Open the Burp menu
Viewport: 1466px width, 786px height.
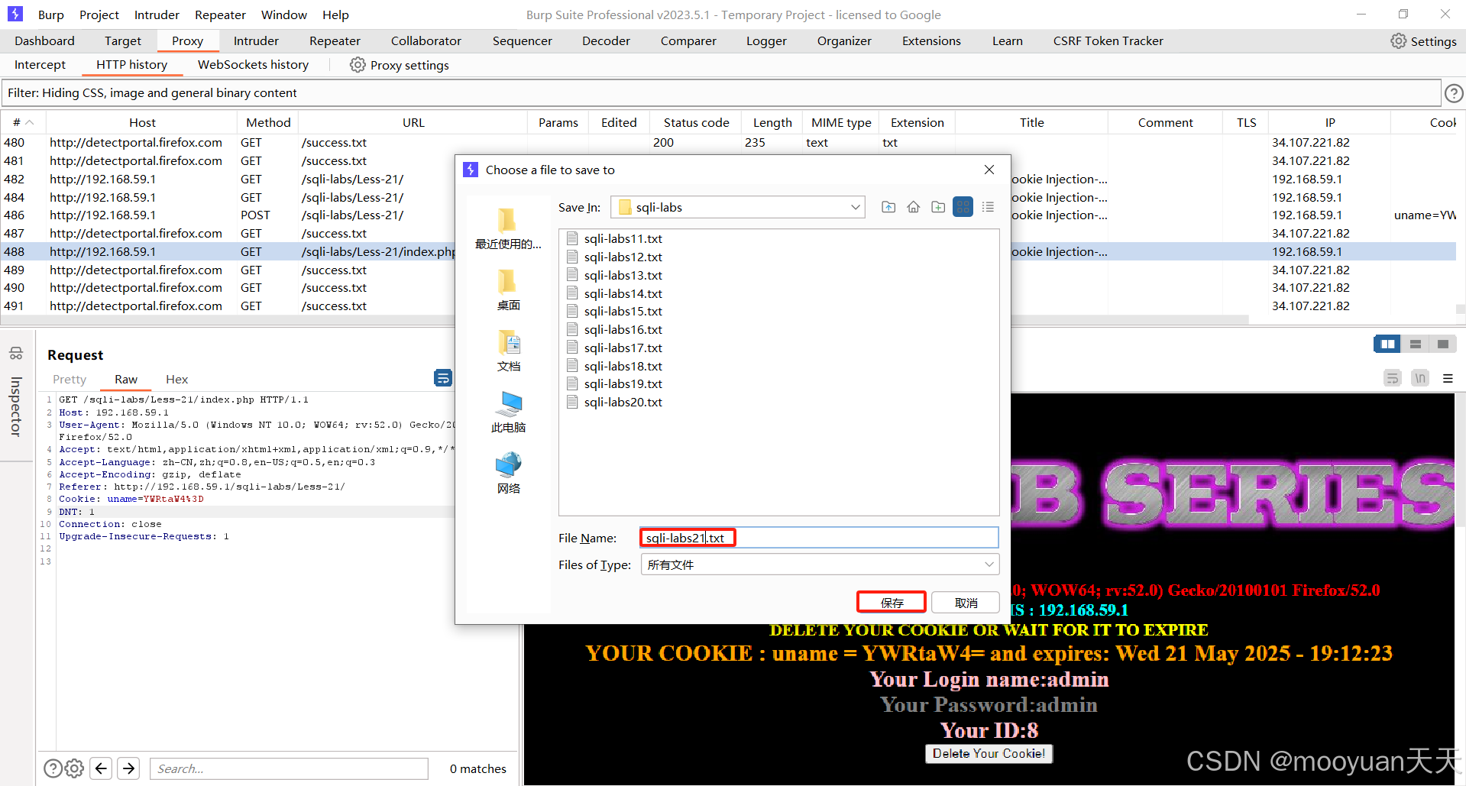51,15
